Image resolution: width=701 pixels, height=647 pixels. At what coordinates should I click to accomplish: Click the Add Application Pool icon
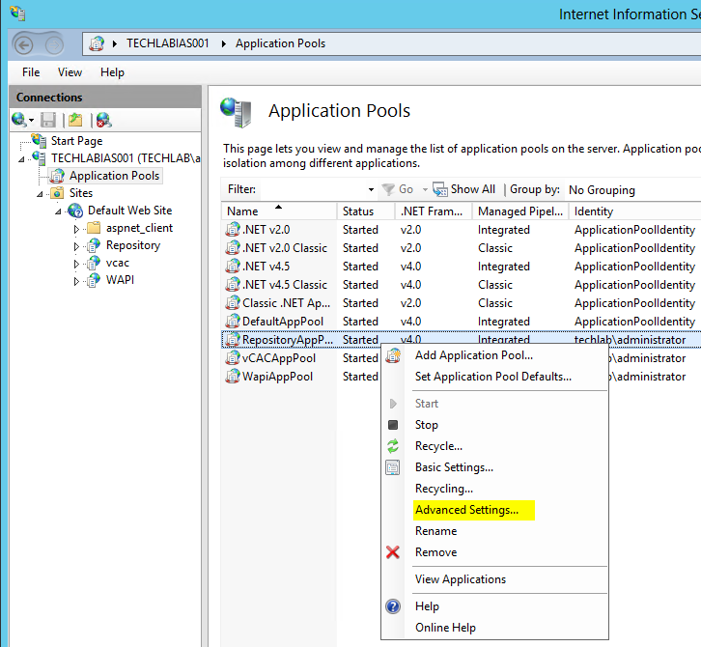click(x=393, y=356)
